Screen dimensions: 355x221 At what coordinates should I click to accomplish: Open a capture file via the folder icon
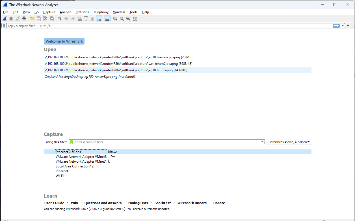tap(32, 19)
